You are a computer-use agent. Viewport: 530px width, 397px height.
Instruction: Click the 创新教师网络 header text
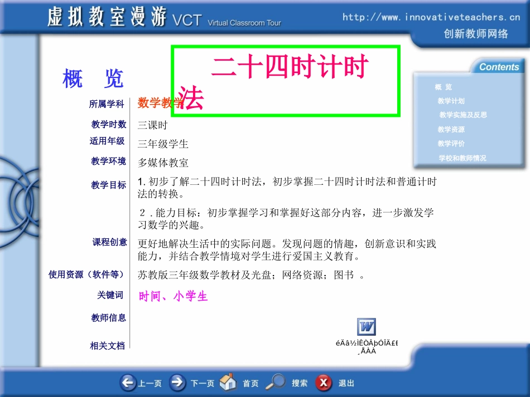click(475, 34)
